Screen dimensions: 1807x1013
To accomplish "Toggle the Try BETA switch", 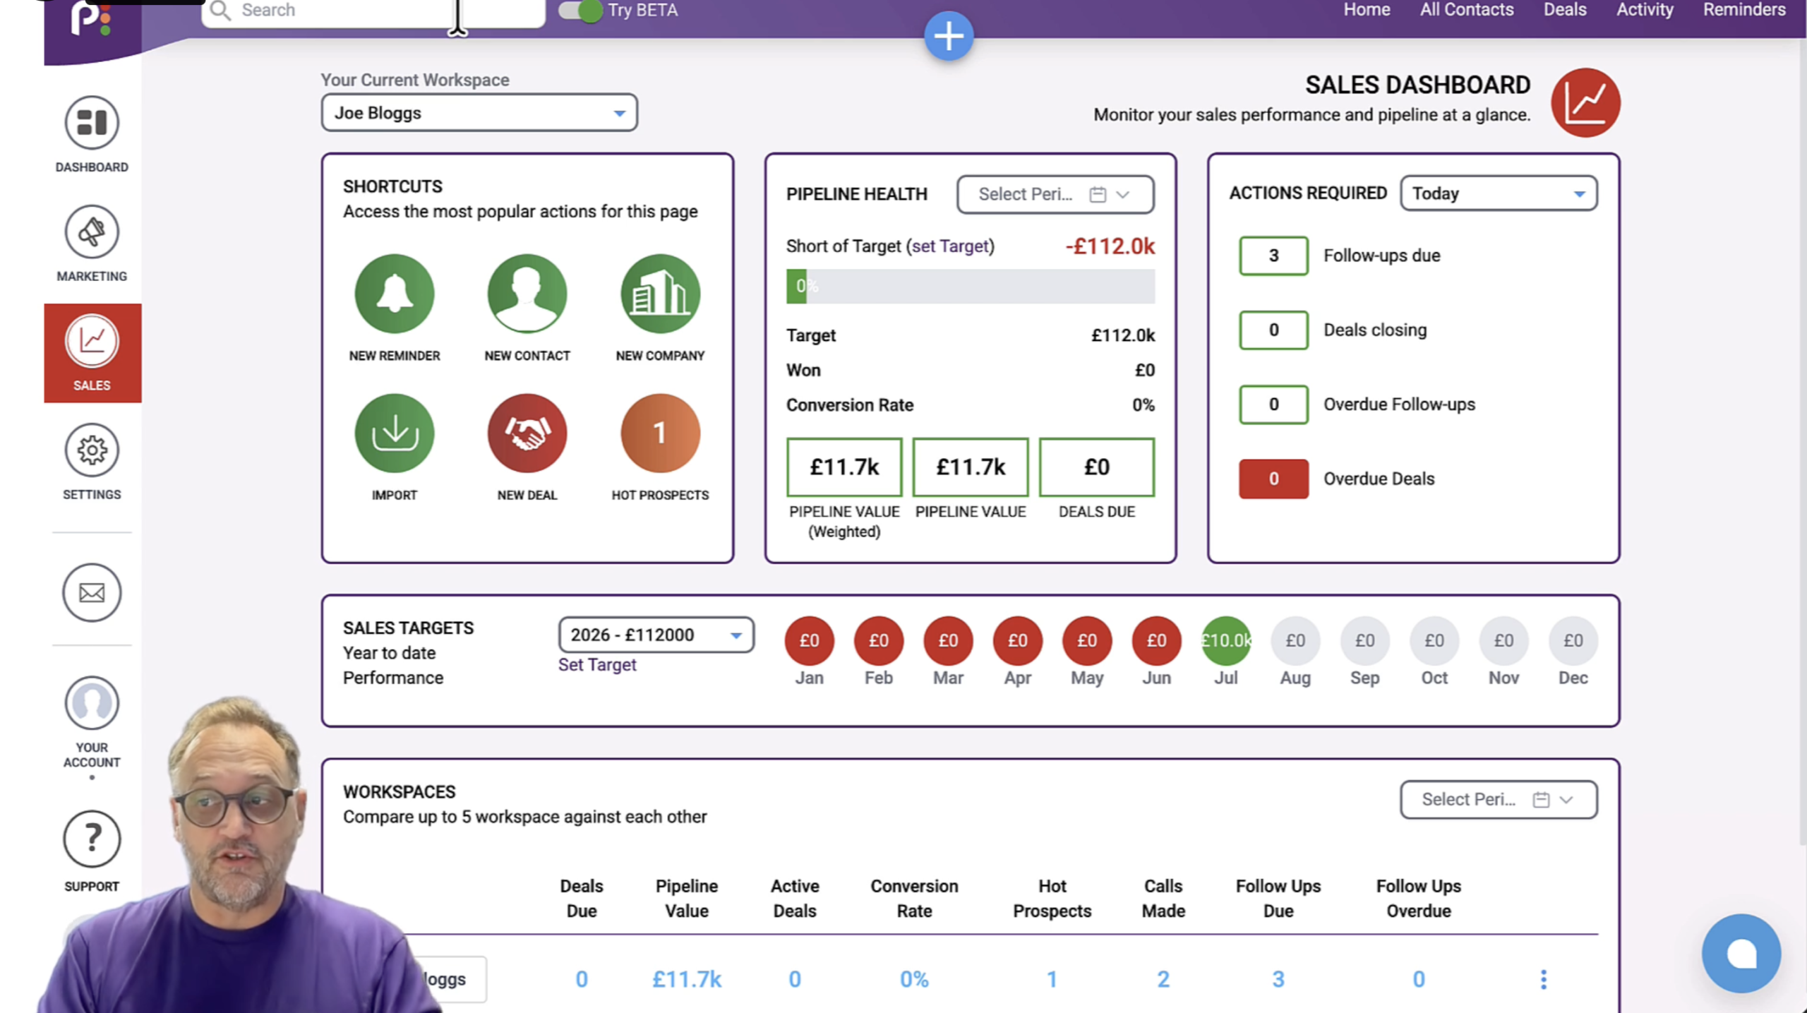I will pyautogui.click(x=580, y=11).
